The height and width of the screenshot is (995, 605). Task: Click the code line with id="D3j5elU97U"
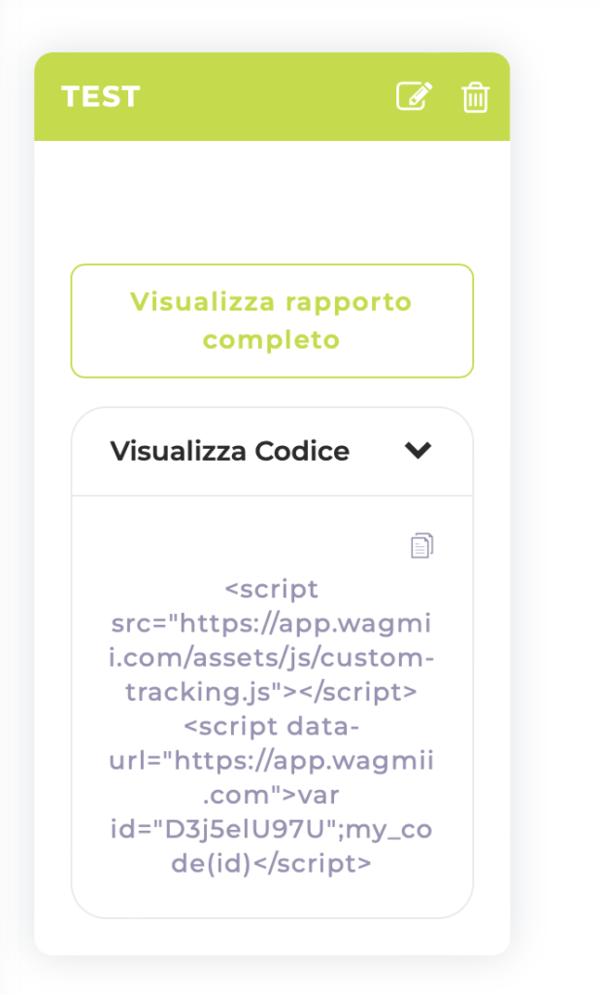pyautogui.click(x=272, y=829)
